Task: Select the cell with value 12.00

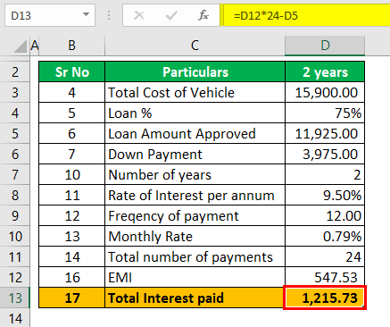Action: click(325, 215)
